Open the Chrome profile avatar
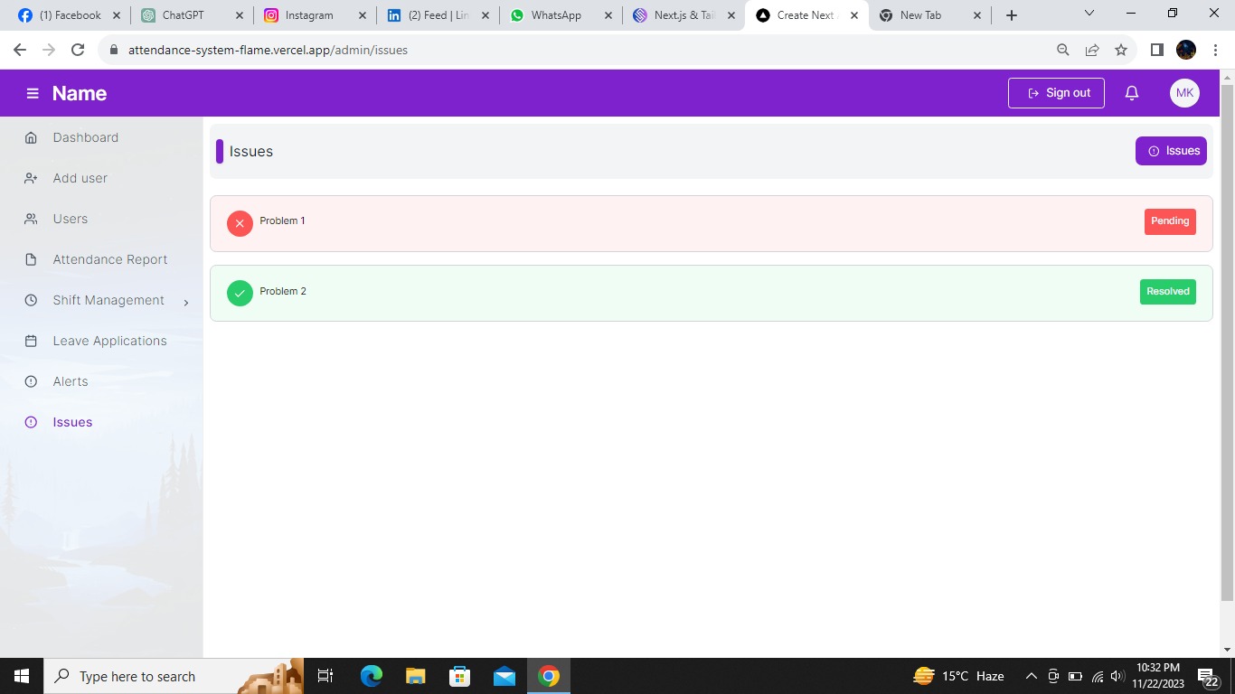This screenshot has height=694, width=1235. pos(1186,50)
